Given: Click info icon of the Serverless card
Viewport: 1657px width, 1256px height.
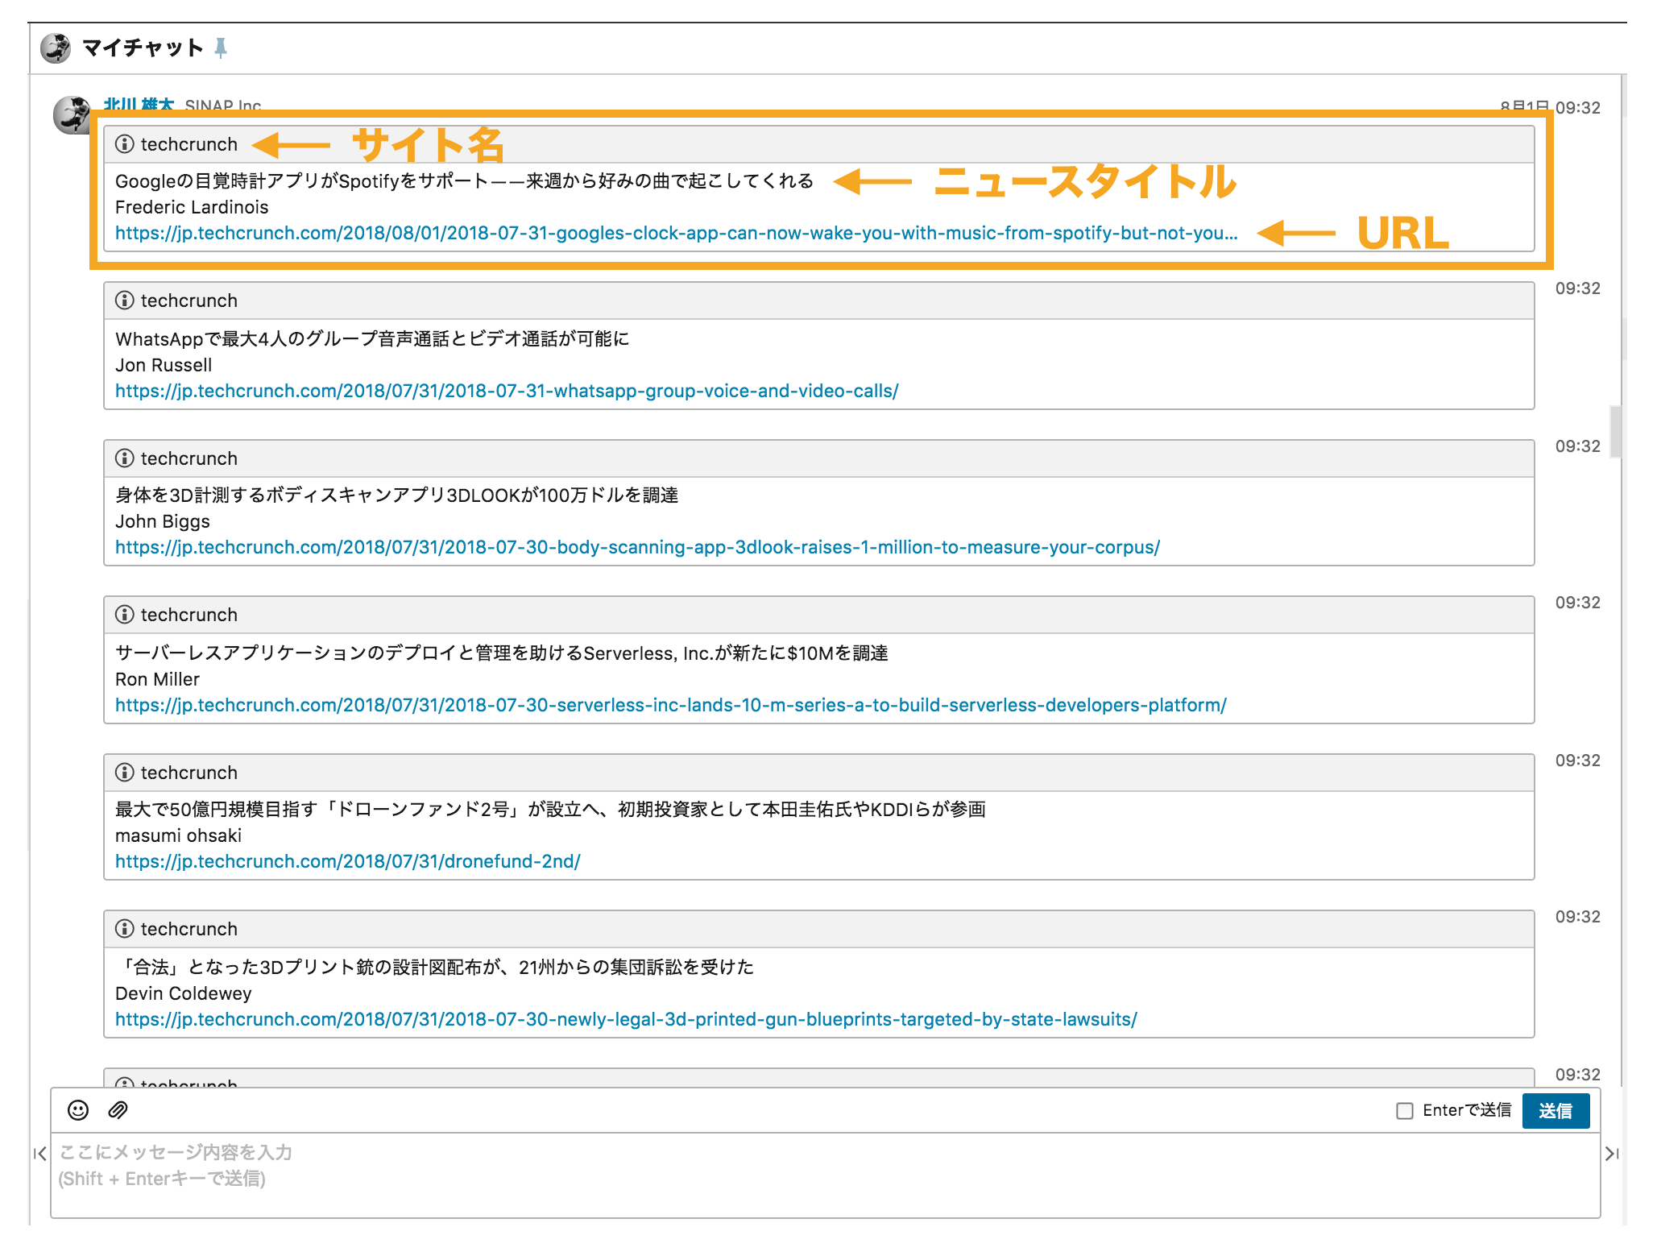Looking at the screenshot, I should click(x=125, y=615).
